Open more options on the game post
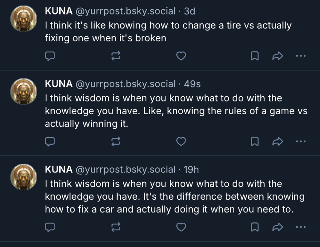This screenshot has width=320, height=247. (x=300, y=141)
